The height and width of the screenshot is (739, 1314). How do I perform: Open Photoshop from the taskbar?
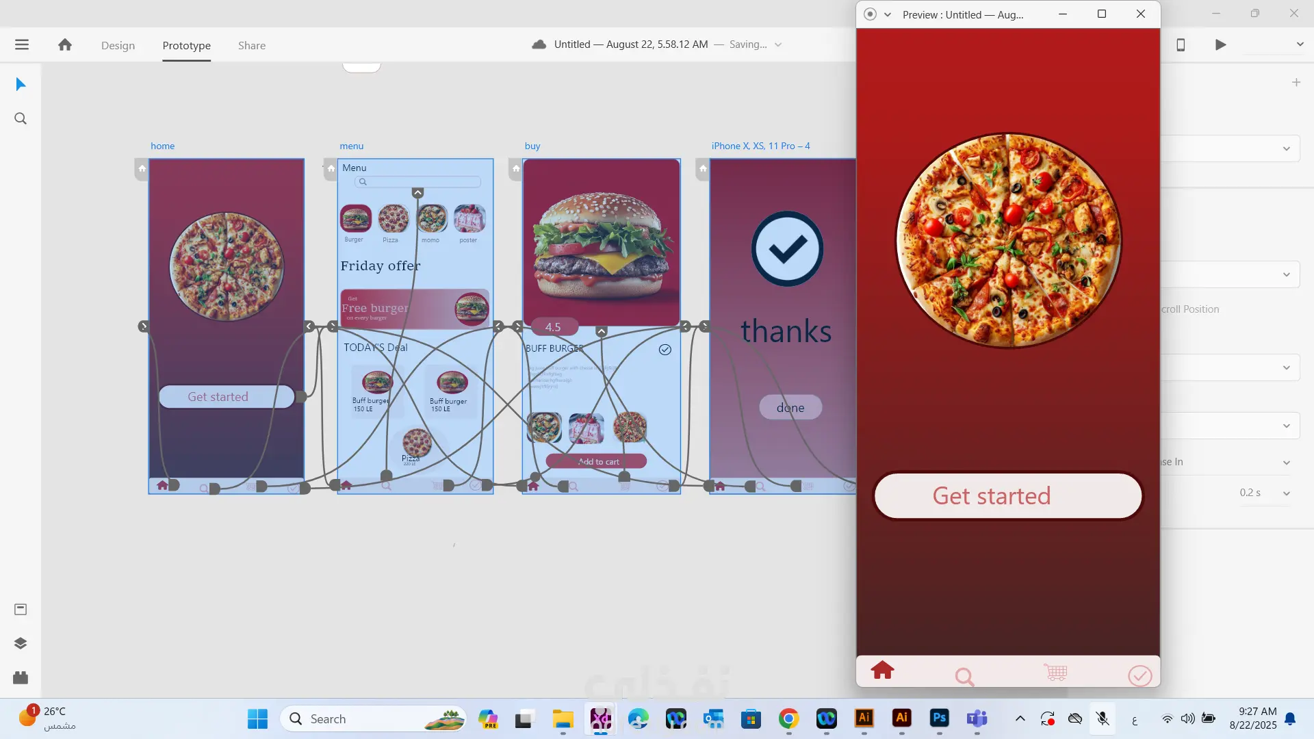(x=939, y=718)
